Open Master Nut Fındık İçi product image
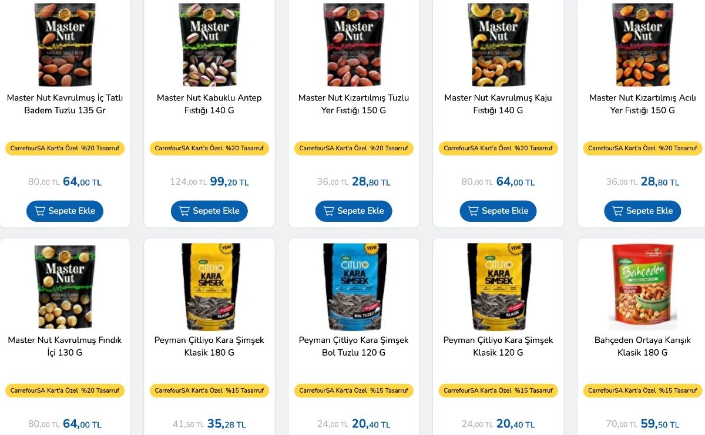 tap(65, 287)
